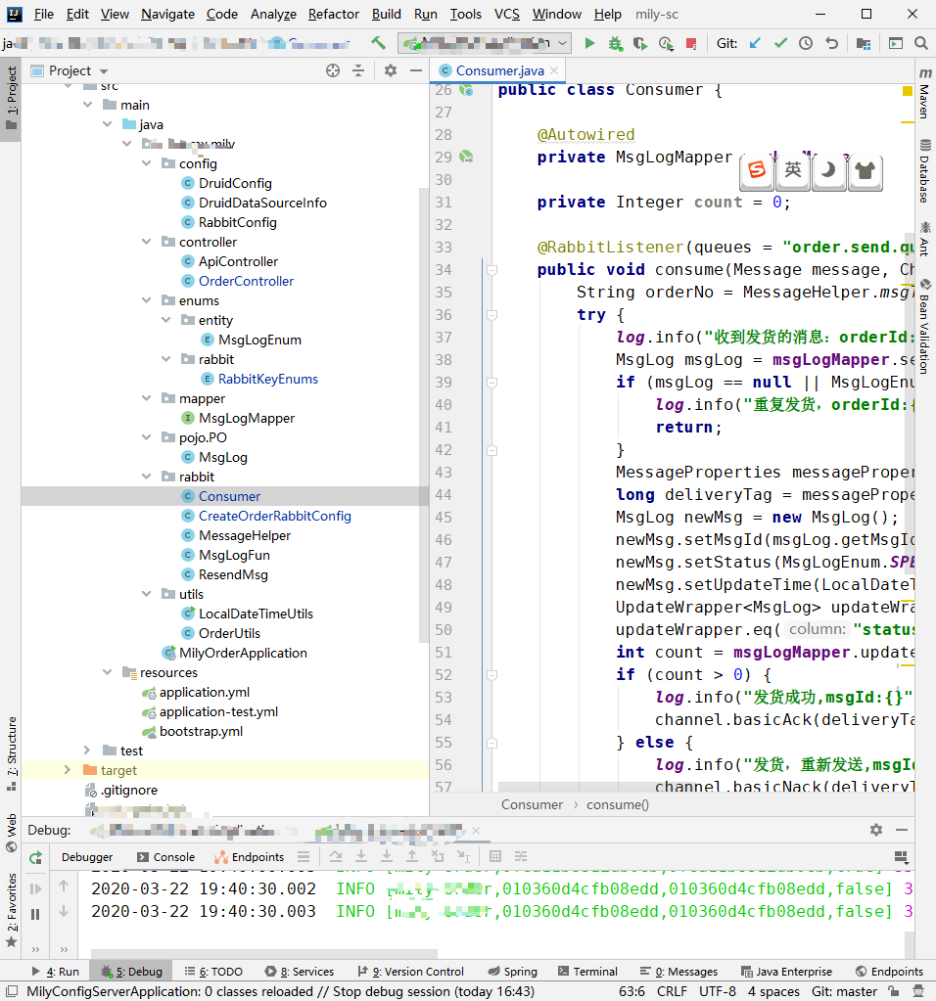The height and width of the screenshot is (1001, 936).
Task: Click the Build project hammer icon
Action: tap(378, 43)
